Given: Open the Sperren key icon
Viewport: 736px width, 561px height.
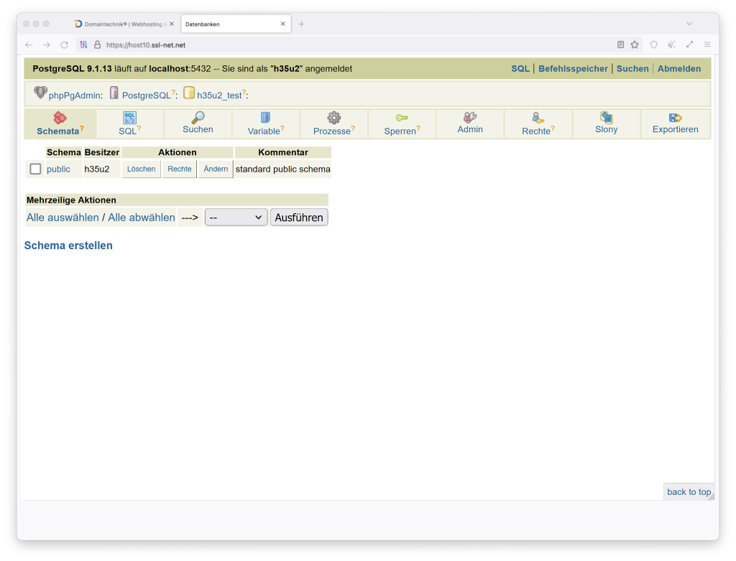Looking at the screenshot, I should pos(402,118).
